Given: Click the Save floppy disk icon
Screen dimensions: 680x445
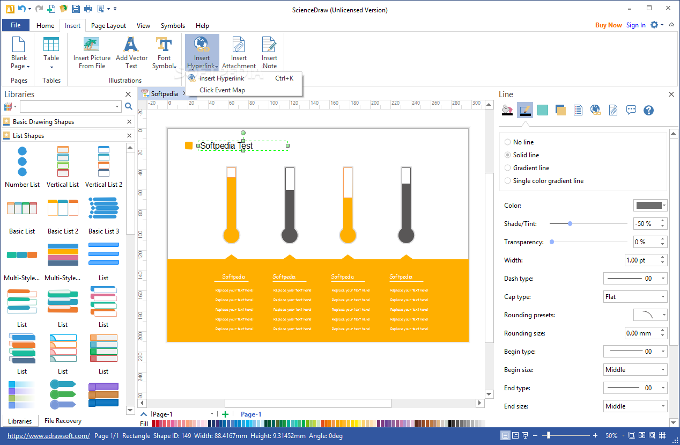Looking at the screenshot, I should pyautogui.click(x=76, y=9).
